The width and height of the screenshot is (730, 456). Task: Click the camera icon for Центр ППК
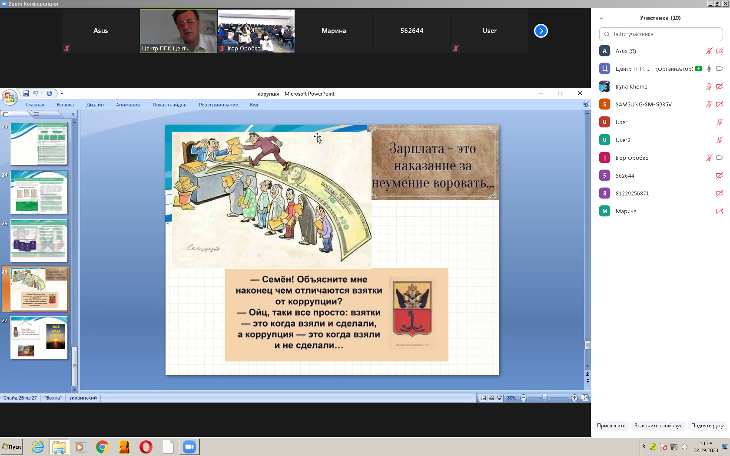point(720,69)
